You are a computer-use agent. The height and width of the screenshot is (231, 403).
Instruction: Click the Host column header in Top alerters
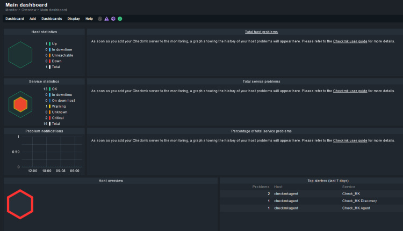278,187
